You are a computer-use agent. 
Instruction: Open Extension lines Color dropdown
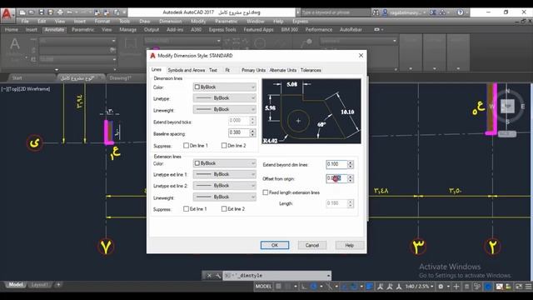[224, 163]
